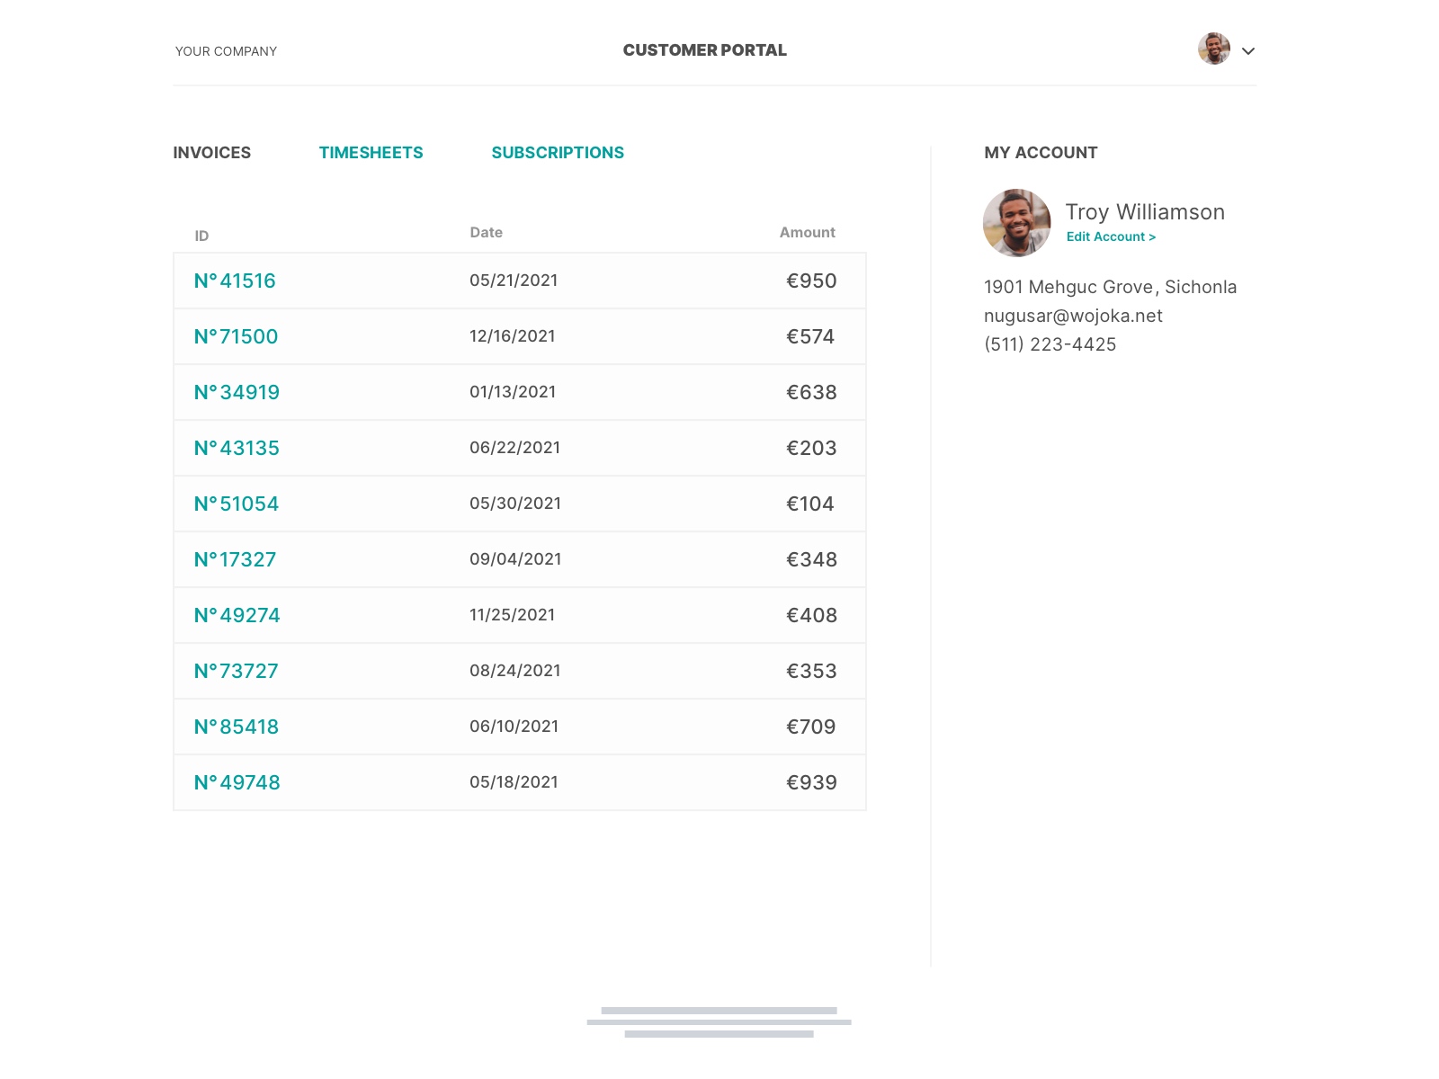
Task: Open invoice N°49748
Action: 237,782
